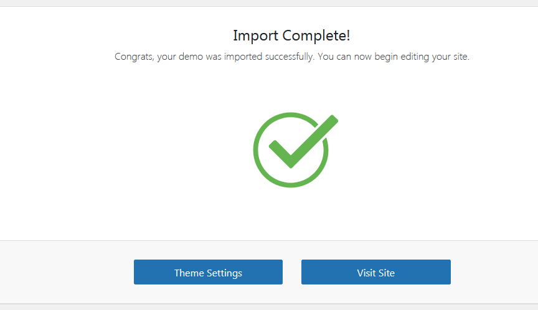
Task: Click the left edge of Theme Settings button
Action: pos(136,272)
